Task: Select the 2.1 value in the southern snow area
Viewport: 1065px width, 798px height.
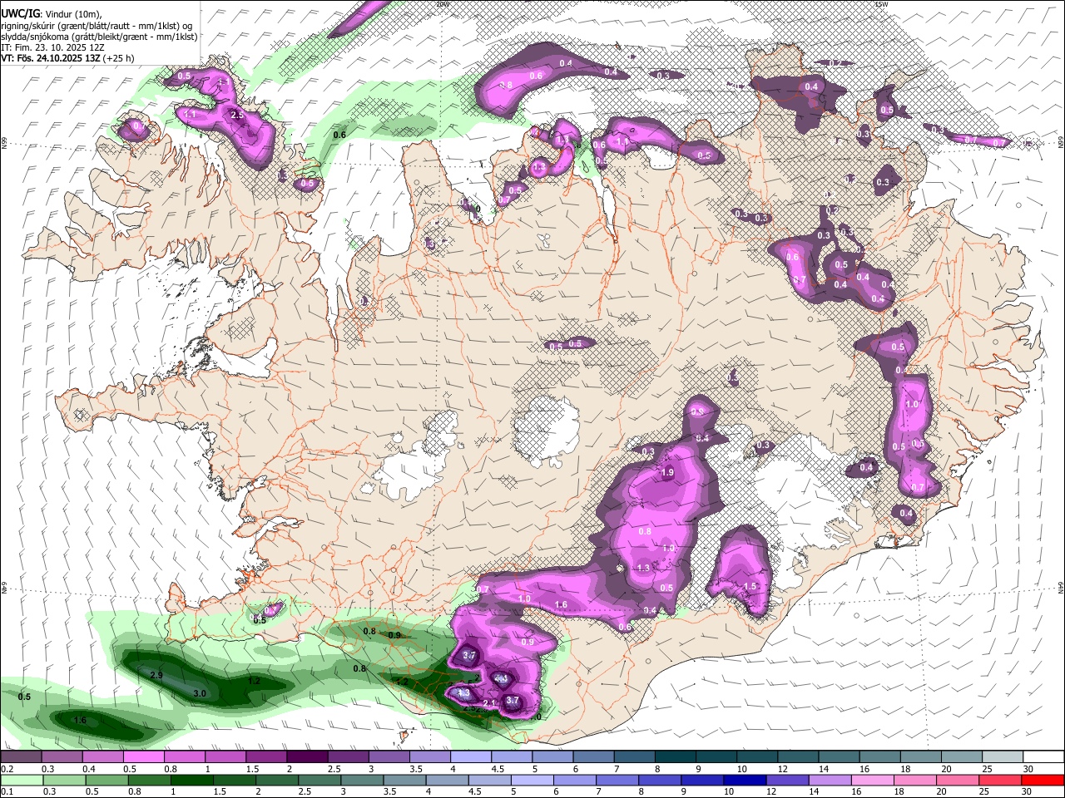Action: pyautogui.click(x=490, y=704)
